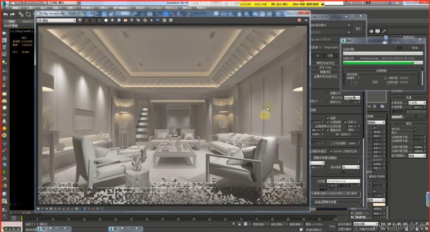
Task: Save image icon in V-Ray frame buffer
Action: (x=119, y=20)
